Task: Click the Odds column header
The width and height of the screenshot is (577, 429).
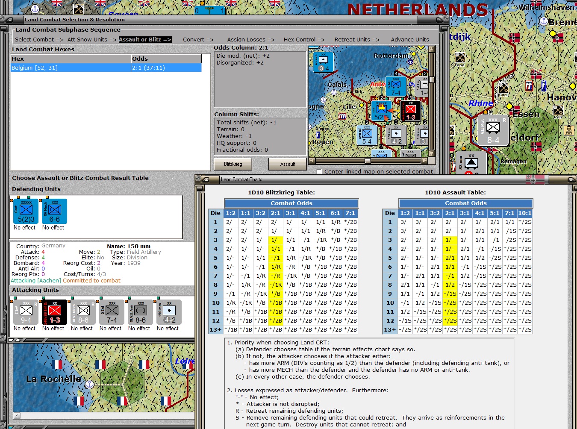Action: click(166, 59)
